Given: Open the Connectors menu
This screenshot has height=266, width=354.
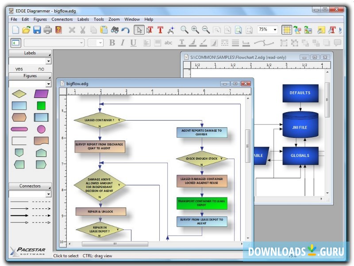Looking at the screenshot, I should (x=62, y=19).
